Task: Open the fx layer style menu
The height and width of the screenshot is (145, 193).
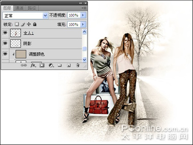Action: [33, 65]
